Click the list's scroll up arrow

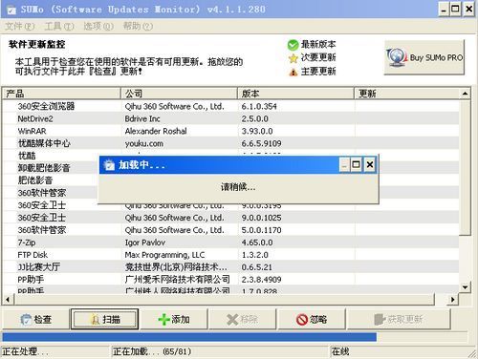pyautogui.click(x=465, y=94)
